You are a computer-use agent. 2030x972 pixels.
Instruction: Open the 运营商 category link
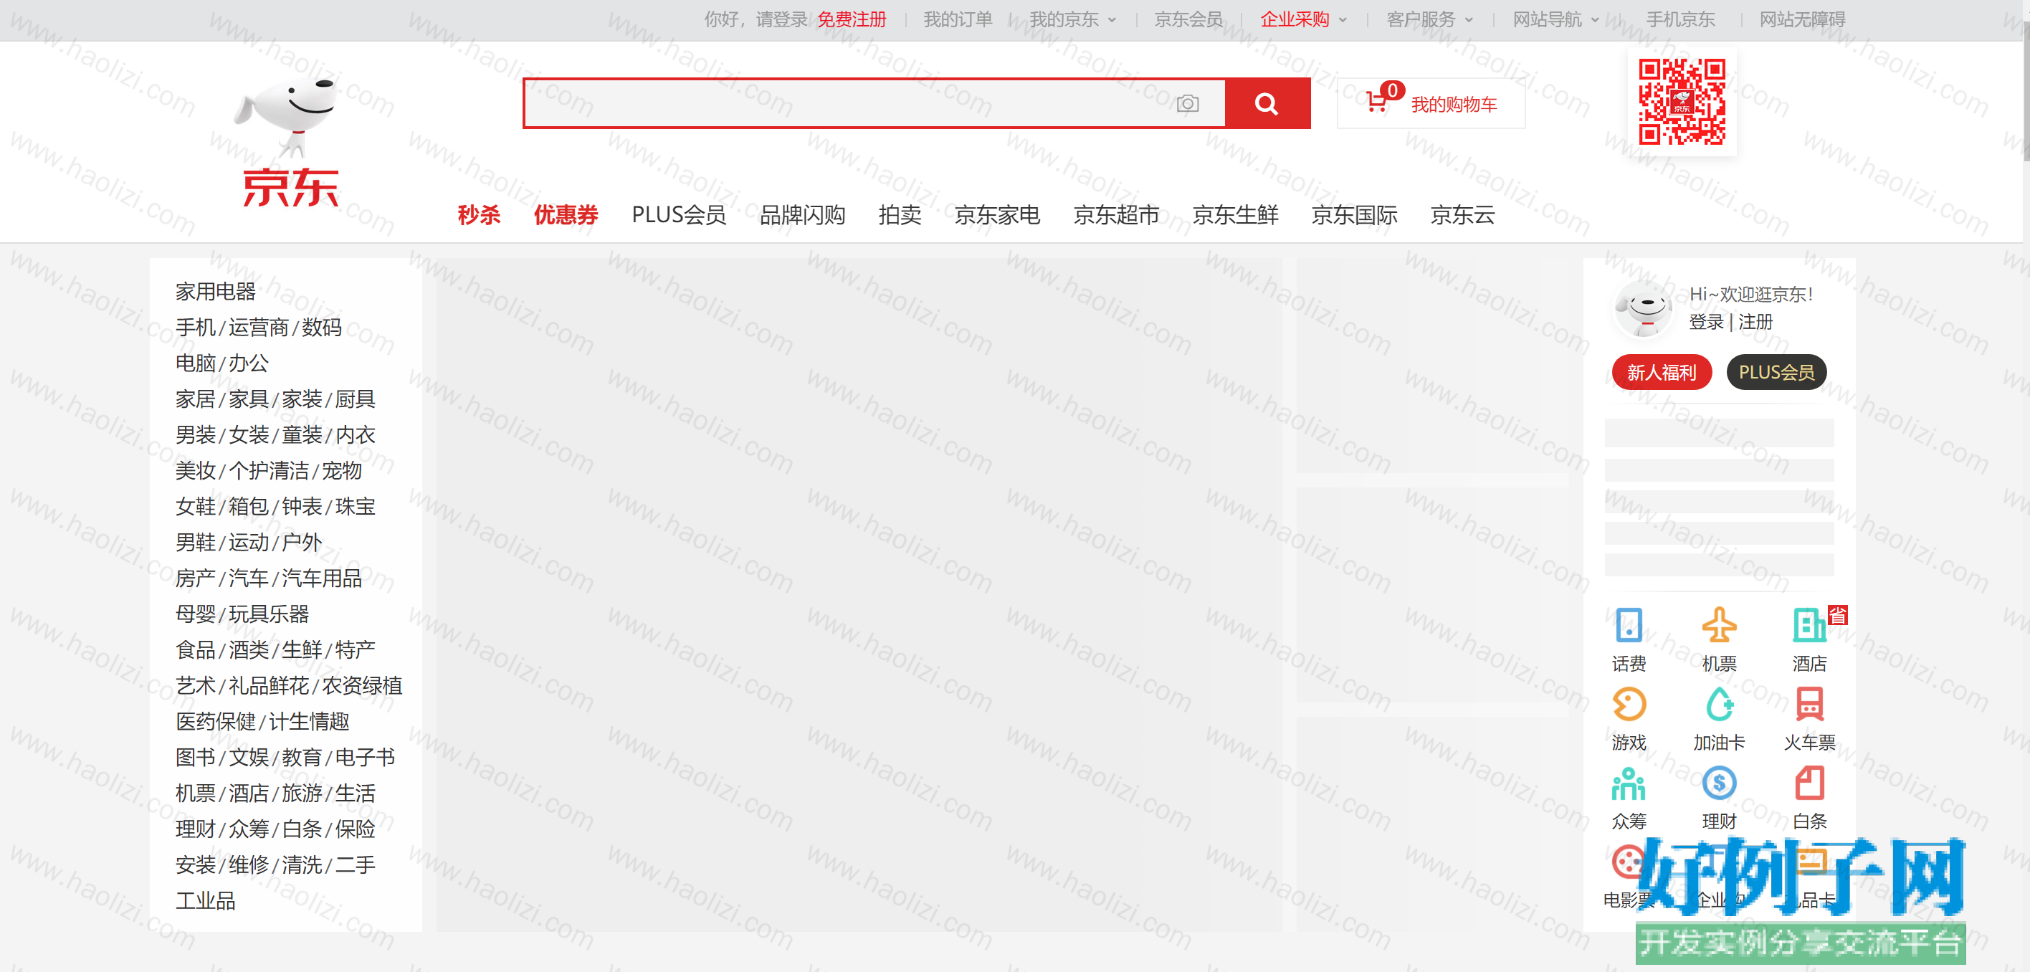point(259,327)
